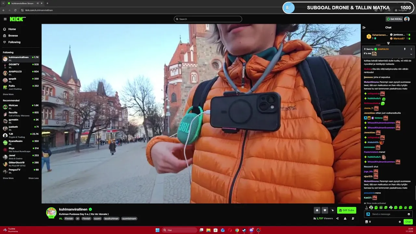Open qoqsik channel from sidebar
This screenshot has width=416, height=234.
(x=21, y=80)
